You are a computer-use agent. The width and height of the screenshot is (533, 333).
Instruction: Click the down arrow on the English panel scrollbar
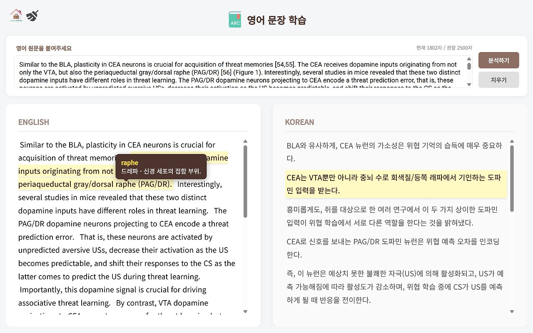[x=245, y=311]
